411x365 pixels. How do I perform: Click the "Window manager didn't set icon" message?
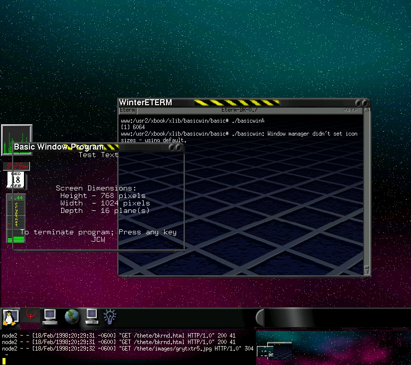coord(312,134)
